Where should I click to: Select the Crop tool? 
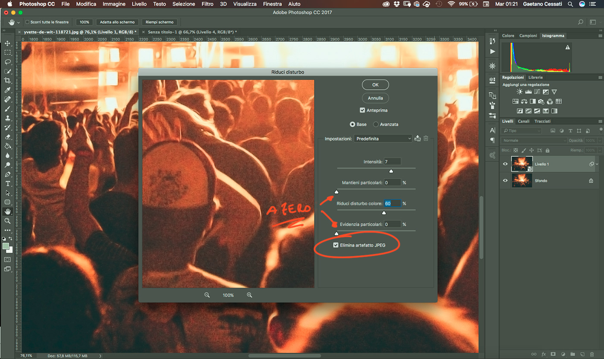7,81
